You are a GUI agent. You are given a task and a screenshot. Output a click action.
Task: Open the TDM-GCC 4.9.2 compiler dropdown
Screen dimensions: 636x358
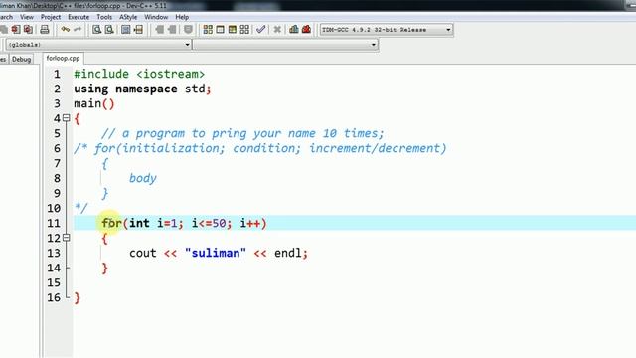coord(387,30)
